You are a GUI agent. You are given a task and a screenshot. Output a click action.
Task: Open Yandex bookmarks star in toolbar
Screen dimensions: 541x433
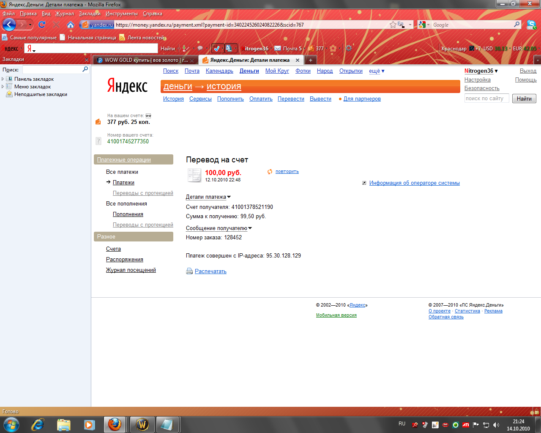(x=333, y=48)
